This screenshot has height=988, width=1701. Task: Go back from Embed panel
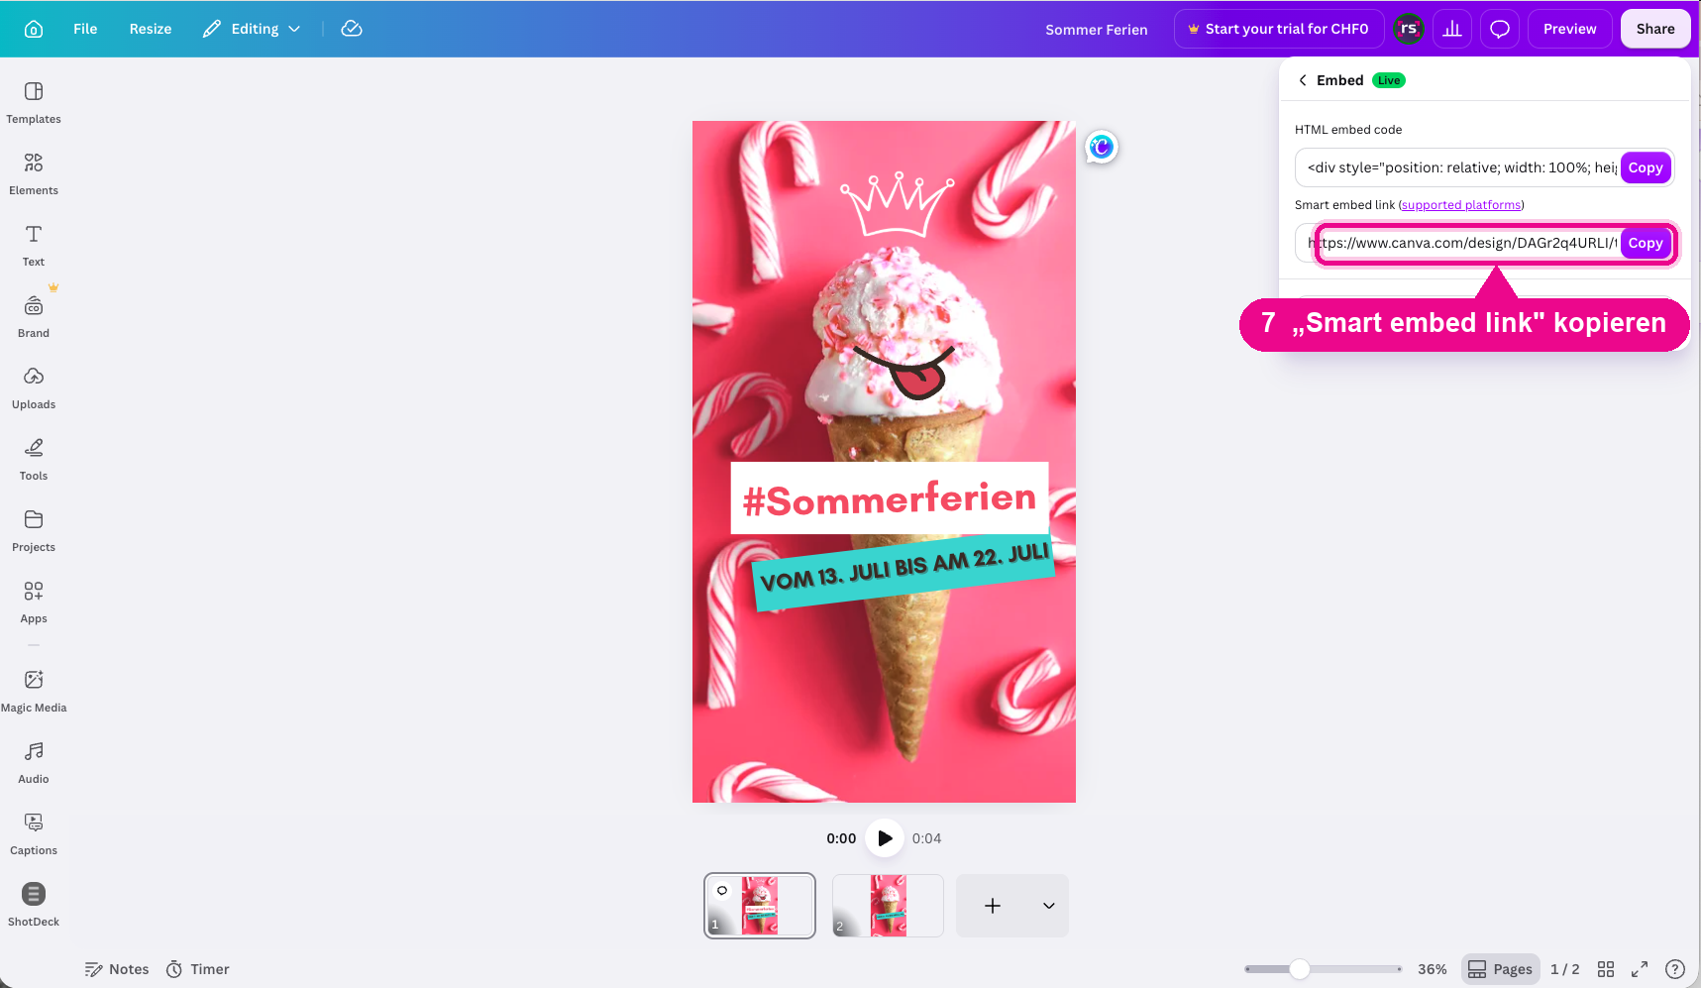[1303, 80]
